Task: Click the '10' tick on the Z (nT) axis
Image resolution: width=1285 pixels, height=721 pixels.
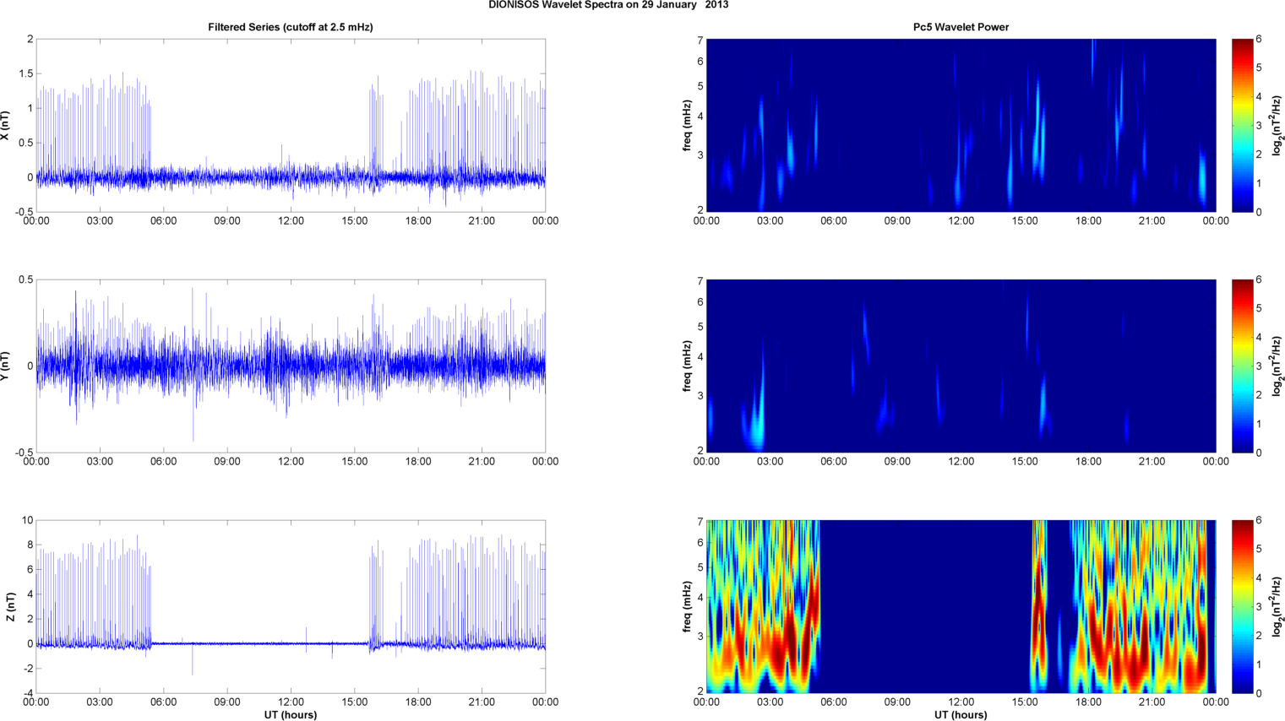Action: 29,520
